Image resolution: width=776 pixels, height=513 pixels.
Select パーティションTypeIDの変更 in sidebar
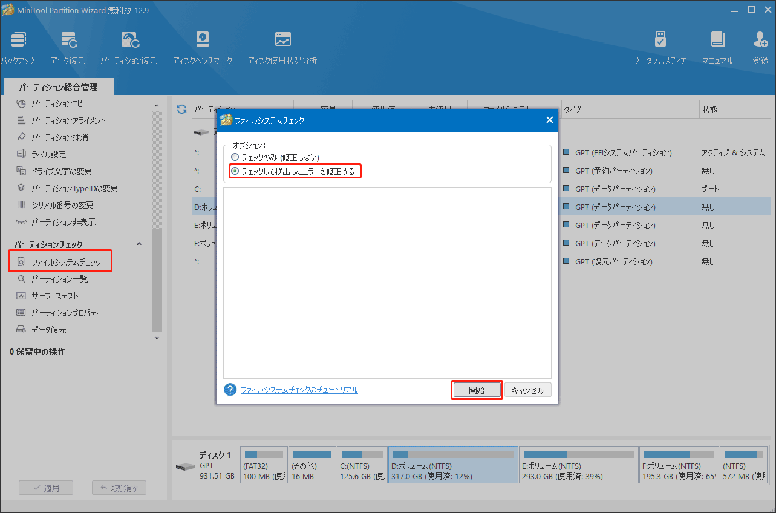click(x=67, y=188)
